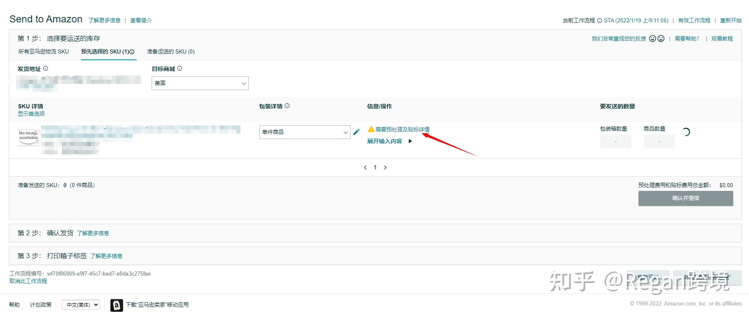The height and width of the screenshot is (315, 749).
Task: Open the 查看简介 link
Action: (x=141, y=20)
